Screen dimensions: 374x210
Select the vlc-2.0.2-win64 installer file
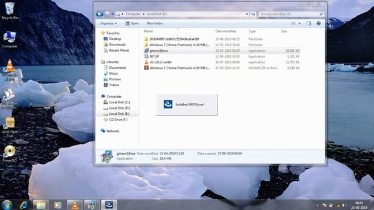(221, 62)
